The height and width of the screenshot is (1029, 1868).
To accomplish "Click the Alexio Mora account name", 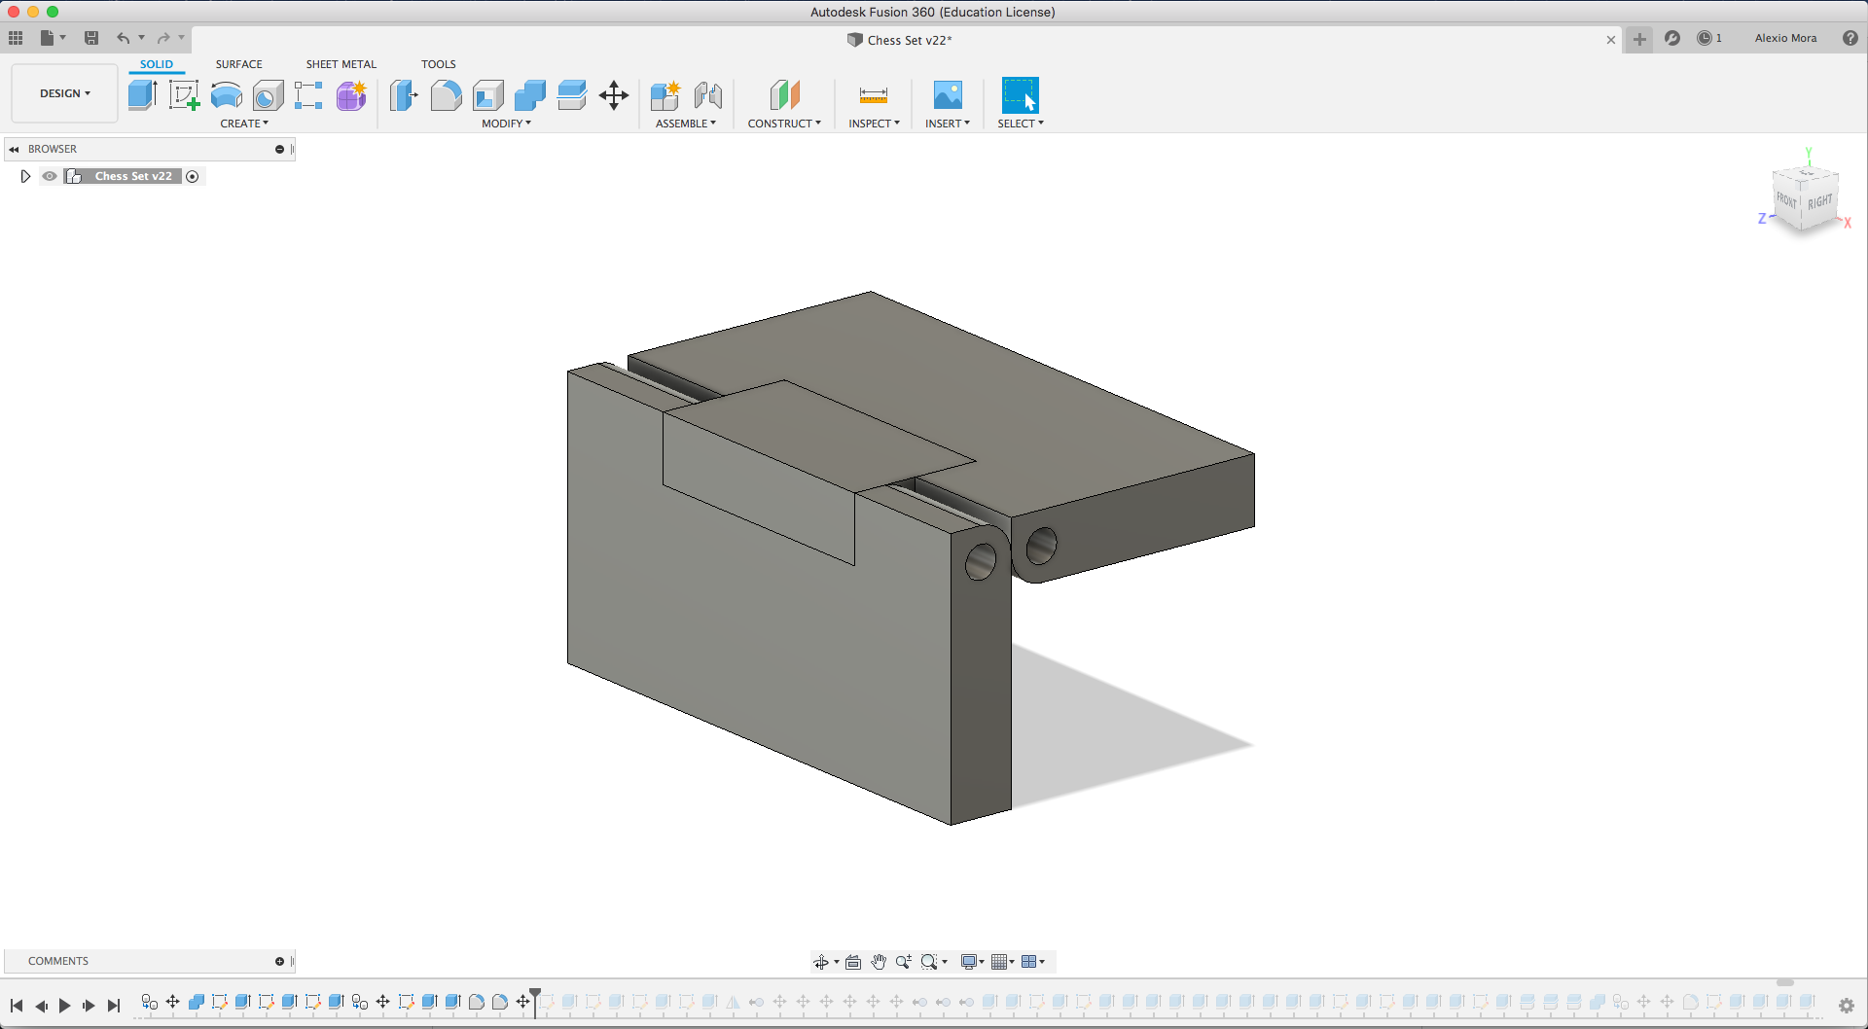I will (x=1785, y=38).
